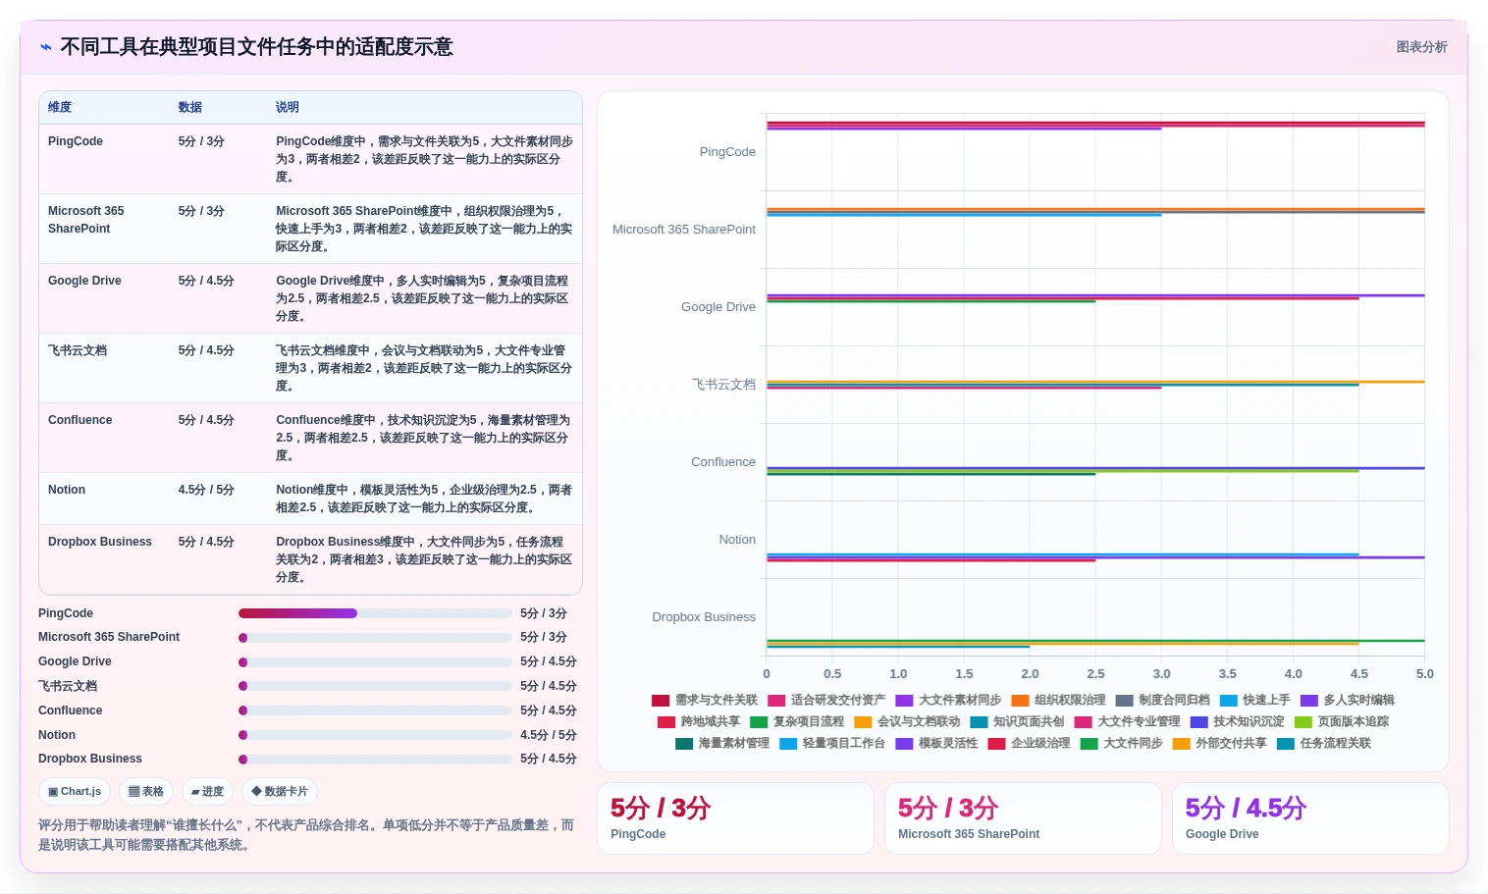
Task: Click the Notion progress bar
Action: pyautogui.click(x=375, y=735)
